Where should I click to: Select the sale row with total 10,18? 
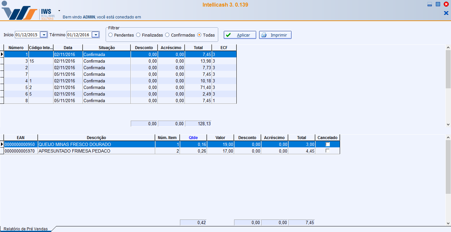[120, 81]
